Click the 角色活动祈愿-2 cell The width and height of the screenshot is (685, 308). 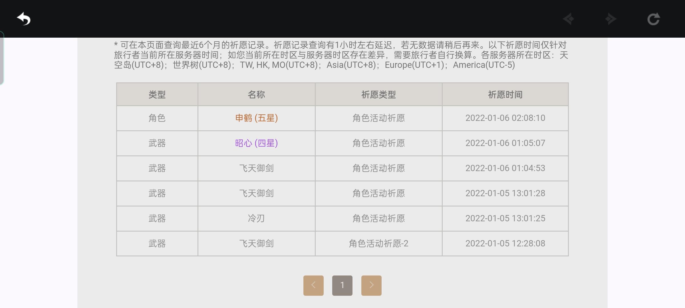click(x=378, y=244)
